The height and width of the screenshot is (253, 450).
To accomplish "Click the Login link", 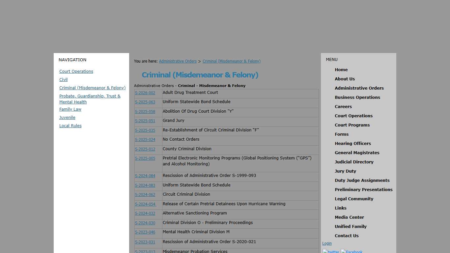I will pos(326,243).
